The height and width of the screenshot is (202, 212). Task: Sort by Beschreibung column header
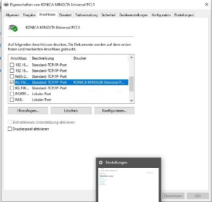[50, 58]
